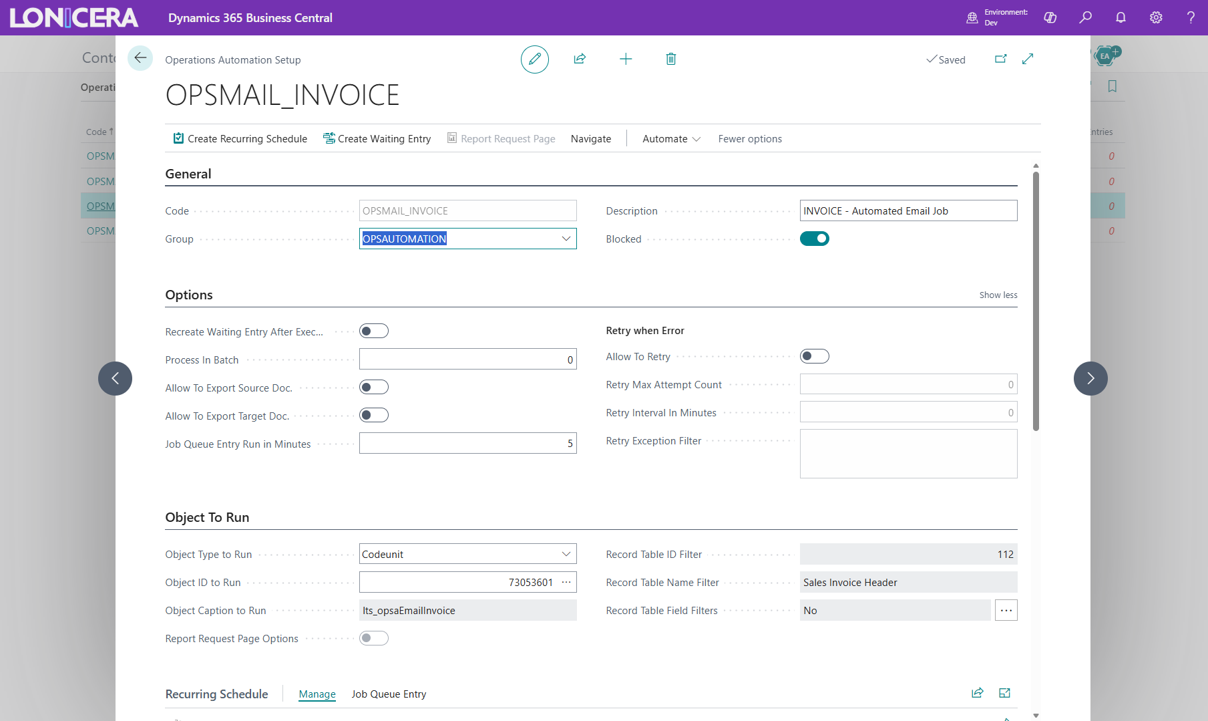Click Create Waiting Entry action
The height and width of the screenshot is (721, 1208).
377,138
